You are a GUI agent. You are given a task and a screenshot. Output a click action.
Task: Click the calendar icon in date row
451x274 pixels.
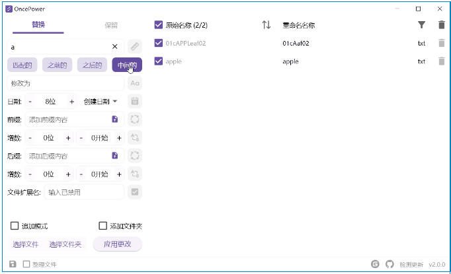135,102
